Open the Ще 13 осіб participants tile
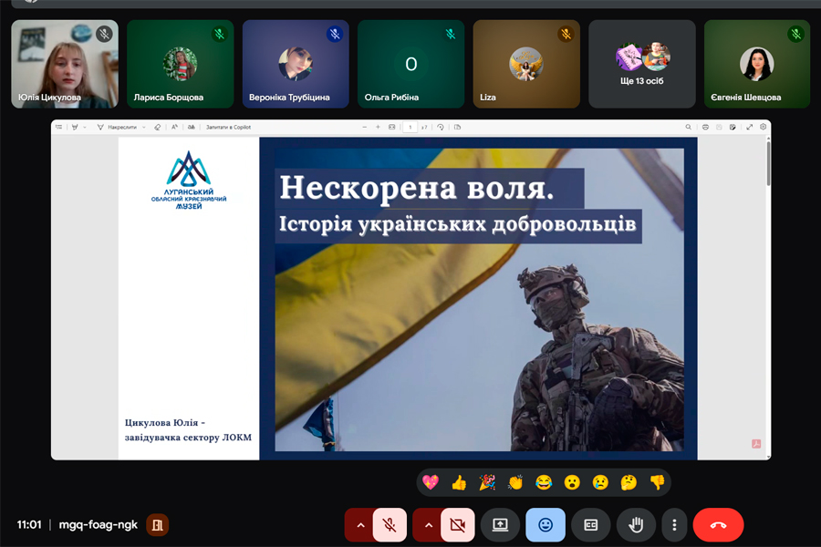821x547 pixels. [x=641, y=64]
